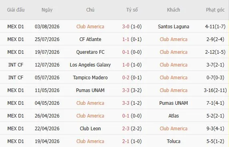Viewport: 229px width, 147px height.
Task: Open Club America in the 03/08/2026 row
Action: pos(90,27)
